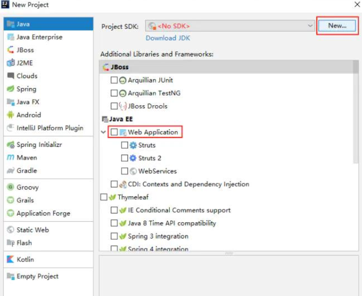Click the Clouds icon
The height and width of the screenshot is (296, 362).
11,76
